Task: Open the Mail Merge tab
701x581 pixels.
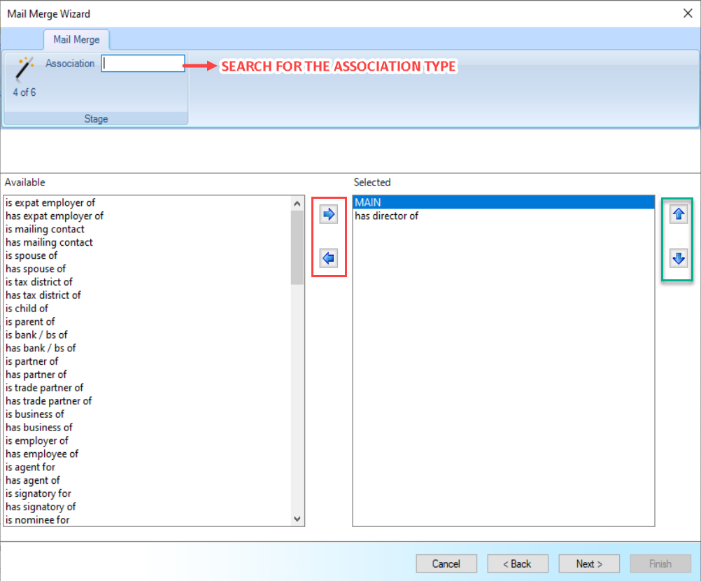Action: point(76,39)
